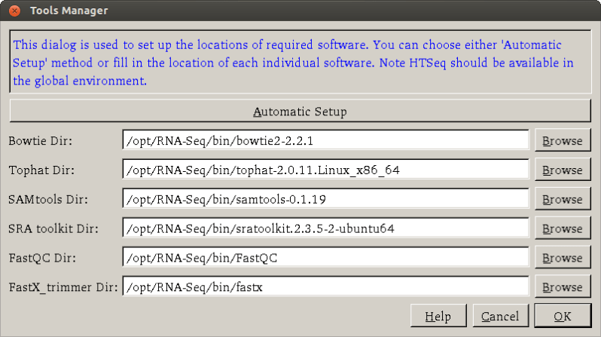This screenshot has height=337, width=601.
Task: Click the 'FastQC Dir:' label
Action: (42, 258)
